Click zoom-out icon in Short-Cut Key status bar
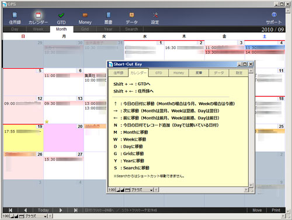Screen dimensions: 292x220 [118, 190]
